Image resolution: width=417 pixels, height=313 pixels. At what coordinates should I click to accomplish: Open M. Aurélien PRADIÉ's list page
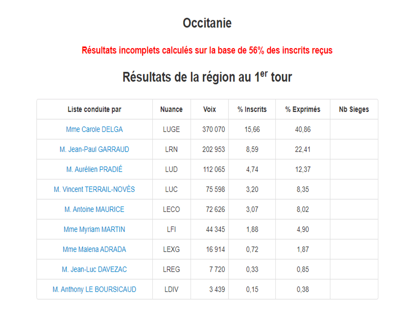(94, 170)
